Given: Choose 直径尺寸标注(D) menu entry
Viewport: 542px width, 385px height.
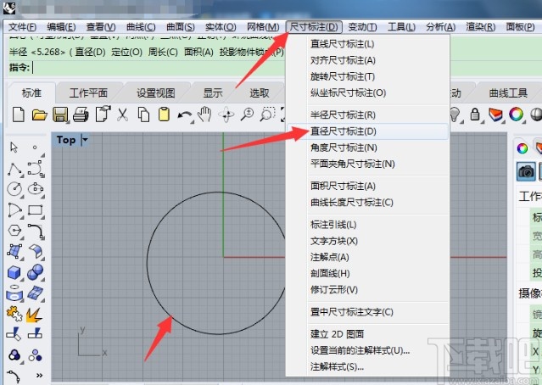Looking at the screenshot, I should click(367, 131).
